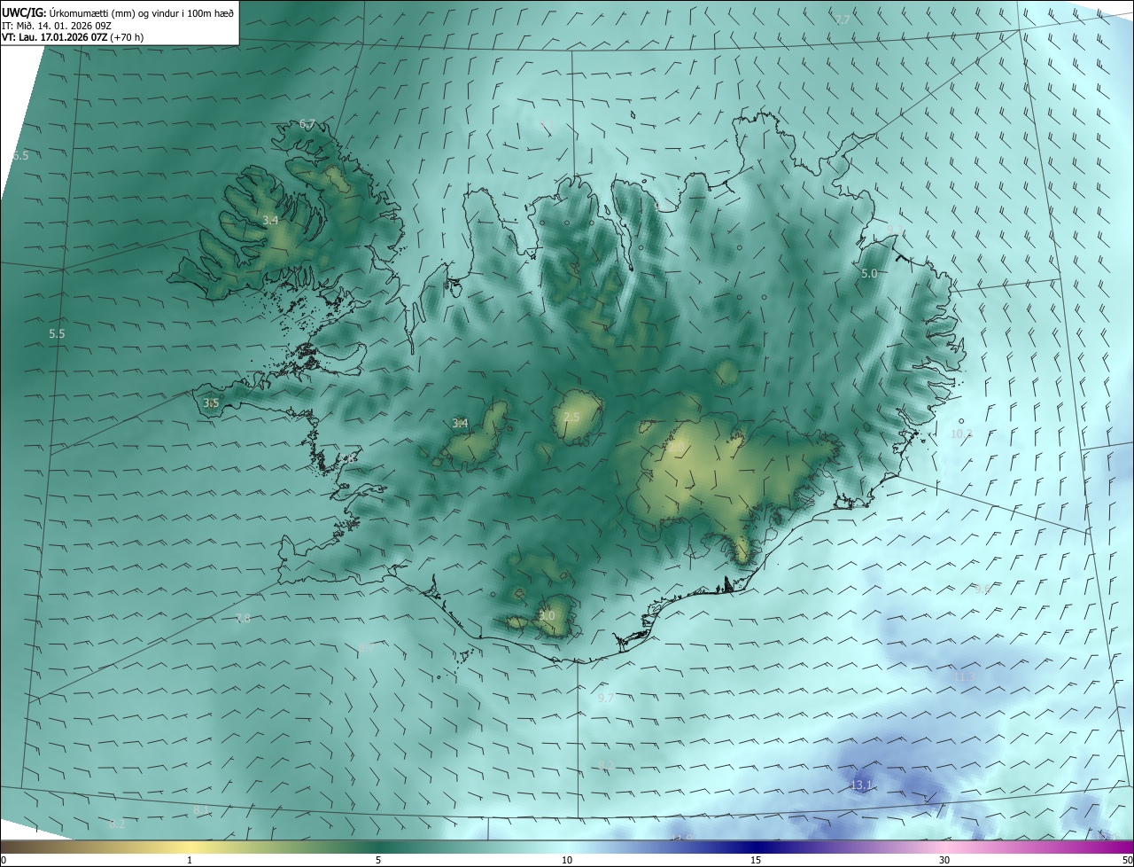Click the 6.2 value label on the map

[117, 824]
